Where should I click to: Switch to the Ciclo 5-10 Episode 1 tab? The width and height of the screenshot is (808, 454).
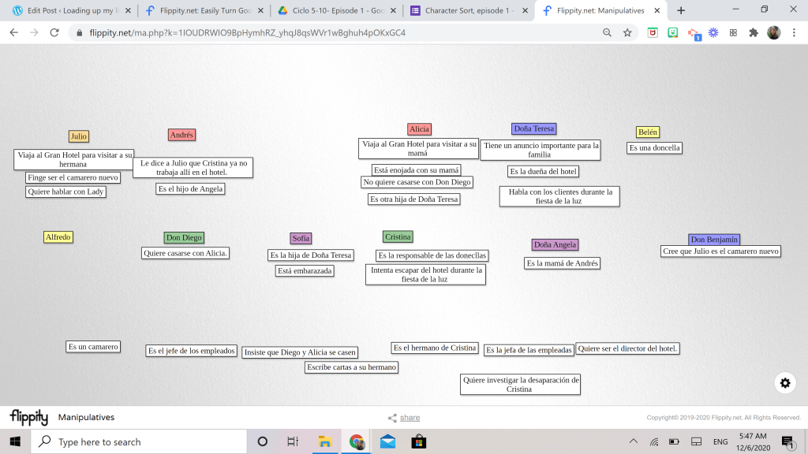click(x=335, y=11)
